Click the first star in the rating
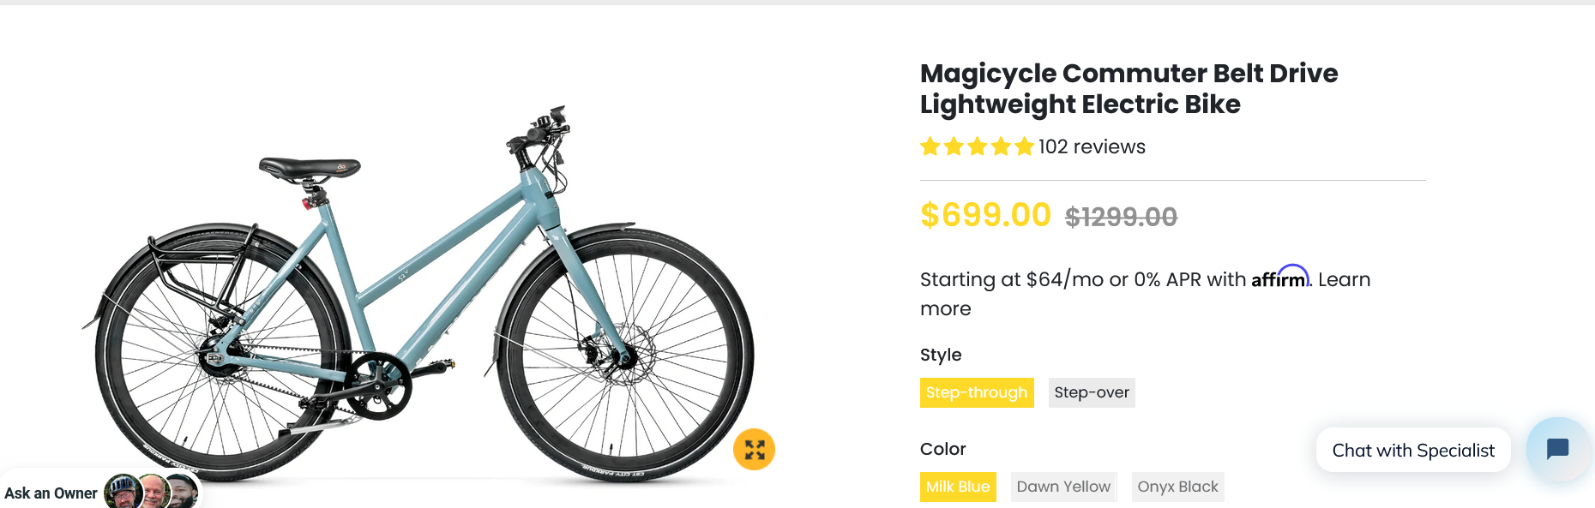The height and width of the screenshot is (508, 1595). coord(930,146)
